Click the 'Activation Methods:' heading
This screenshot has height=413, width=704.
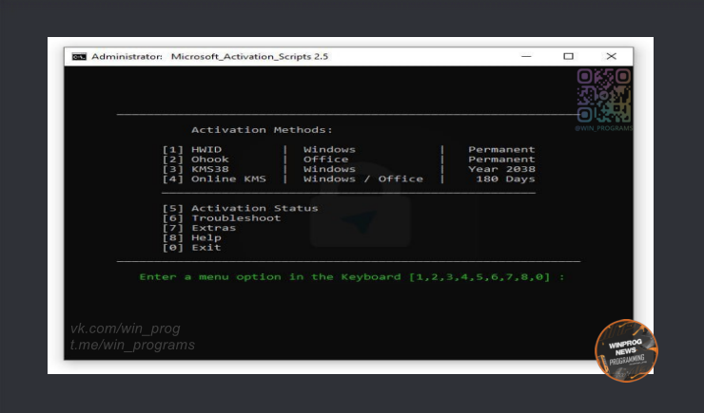pos(263,130)
